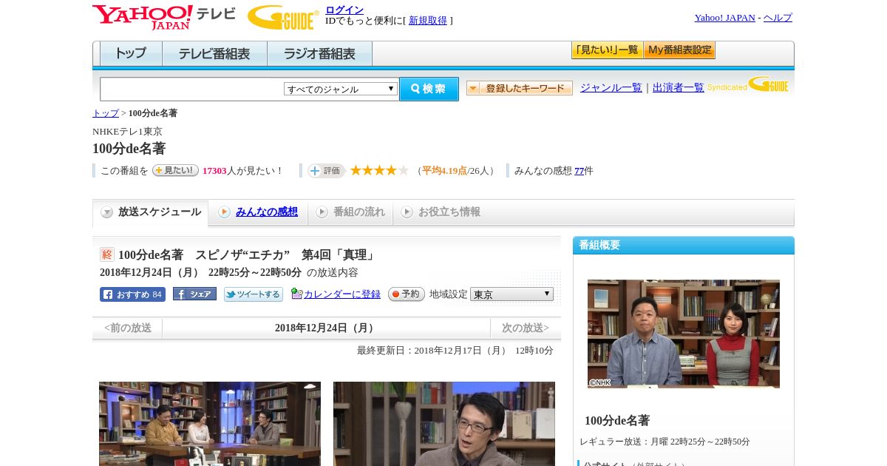Click the man with glasses thumbnail
Image resolution: width=887 pixels, height=466 pixels.
tap(444, 424)
